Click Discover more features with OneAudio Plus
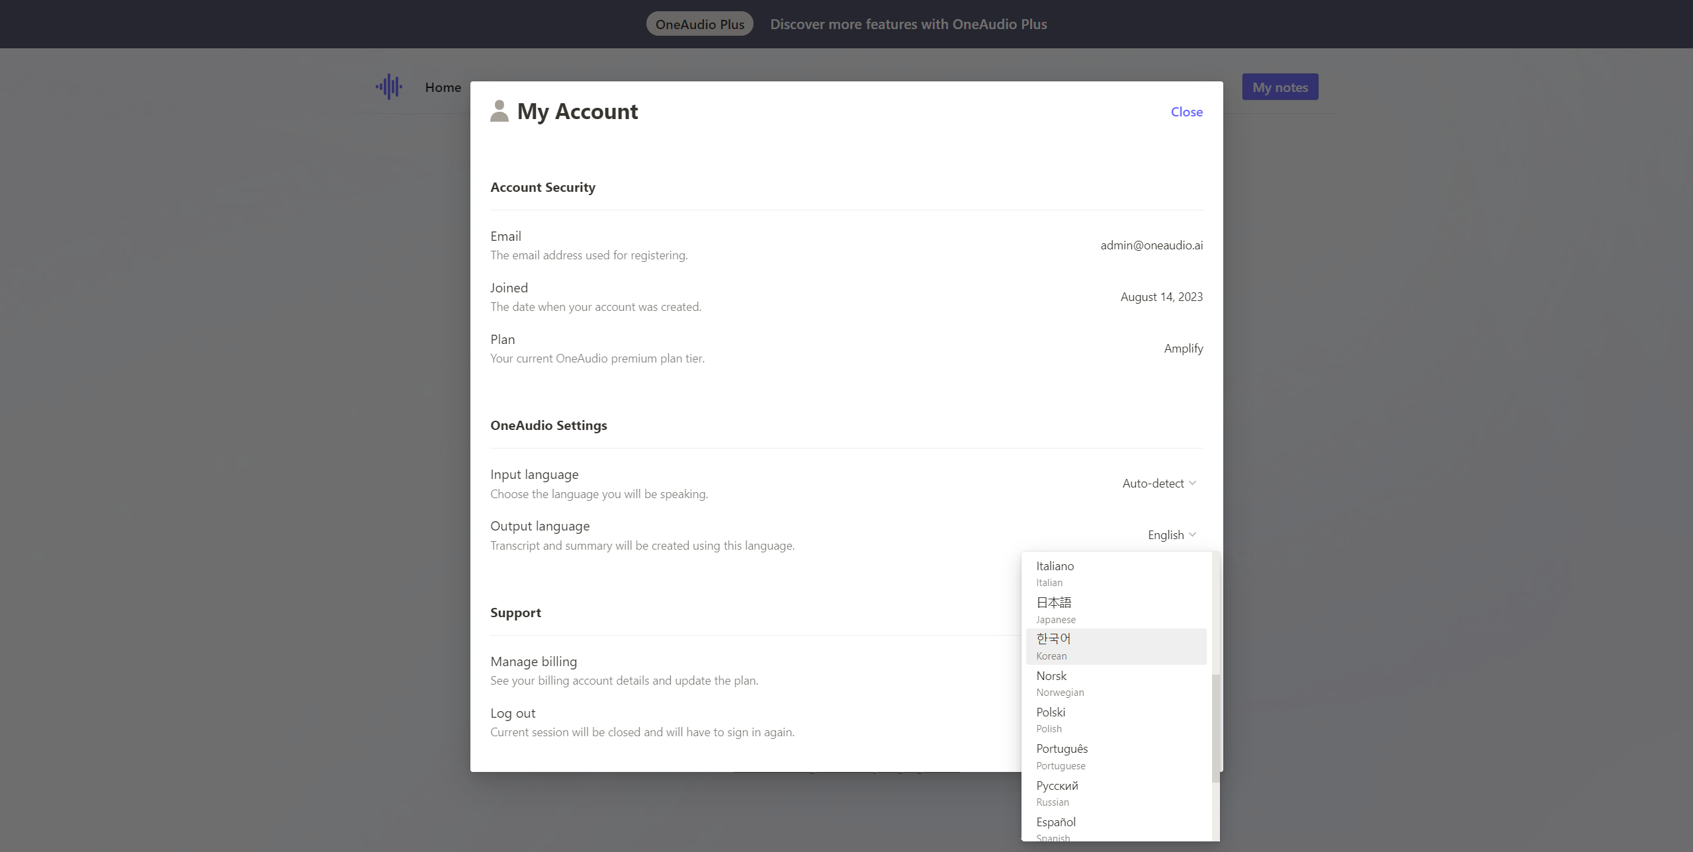The height and width of the screenshot is (852, 1693). pyautogui.click(x=908, y=24)
